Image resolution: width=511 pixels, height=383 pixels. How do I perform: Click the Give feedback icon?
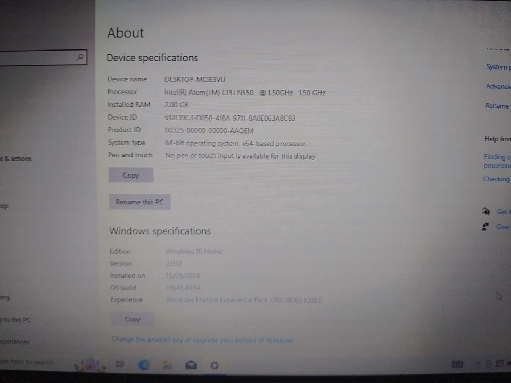click(485, 226)
